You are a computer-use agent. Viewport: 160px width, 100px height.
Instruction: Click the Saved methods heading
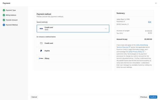pyautogui.click(x=42, y=22)
